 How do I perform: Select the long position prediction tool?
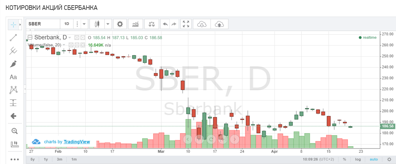14,103
